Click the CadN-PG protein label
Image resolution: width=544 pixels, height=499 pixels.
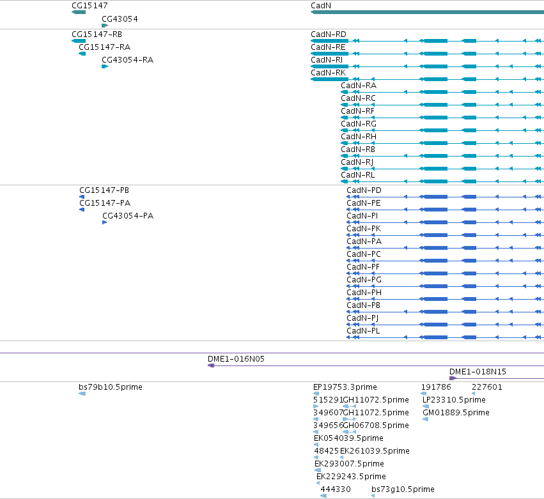364,280
